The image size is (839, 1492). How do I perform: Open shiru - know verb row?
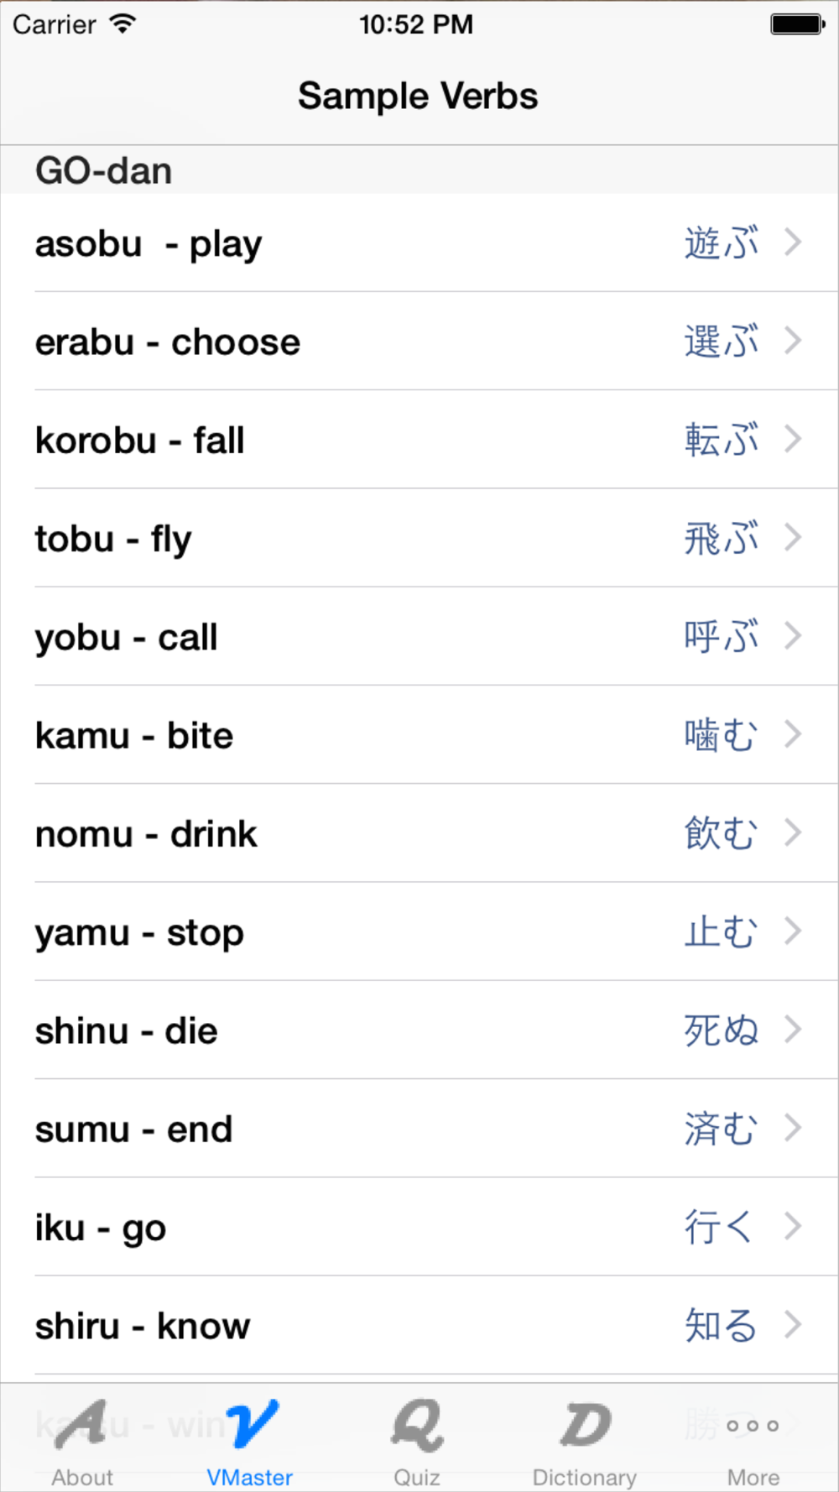tap(419, 1325)
